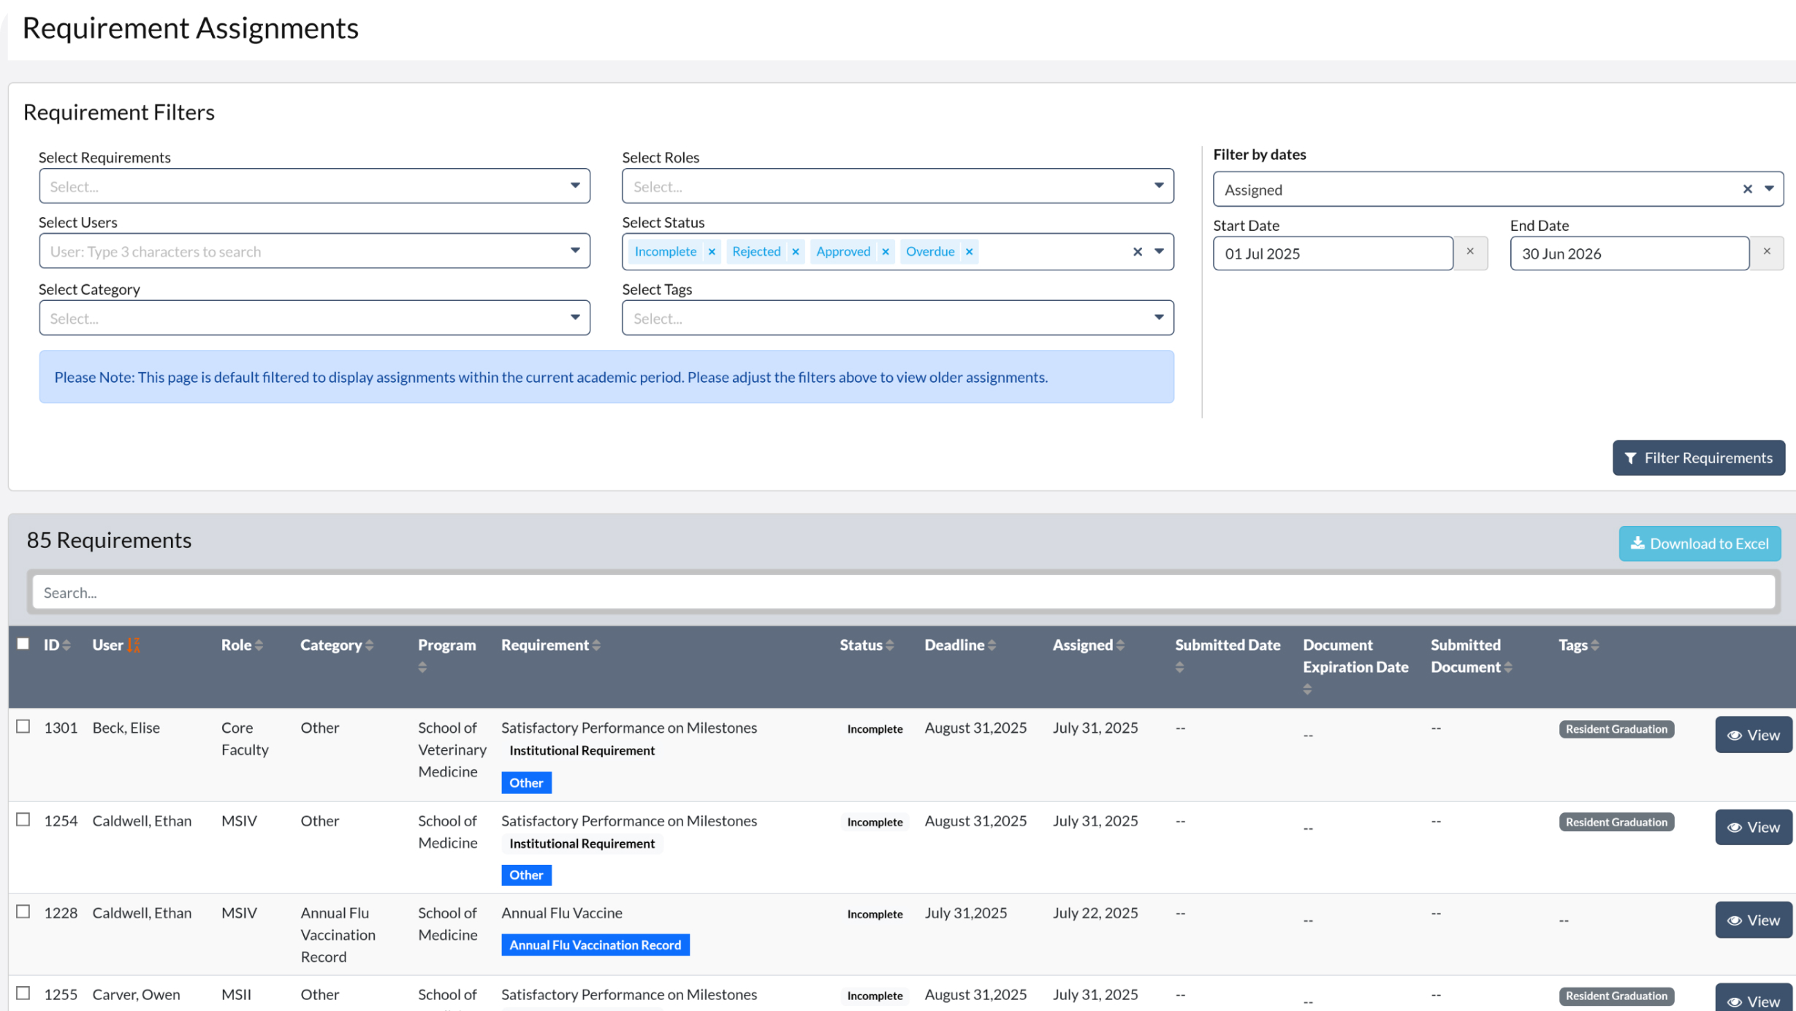The image size is (1796, 1011).
Task: Expand the Select Roles dropdown
Action: 897,186
